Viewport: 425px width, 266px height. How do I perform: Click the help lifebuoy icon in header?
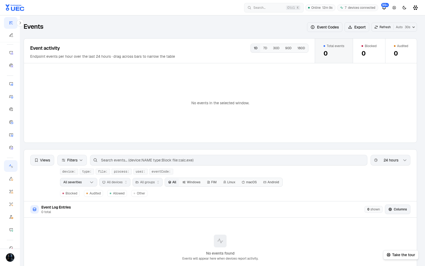pyautogui.click(x=394, y=8)
